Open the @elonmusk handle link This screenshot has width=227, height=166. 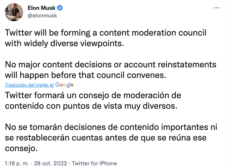click(x=42, y=15)
